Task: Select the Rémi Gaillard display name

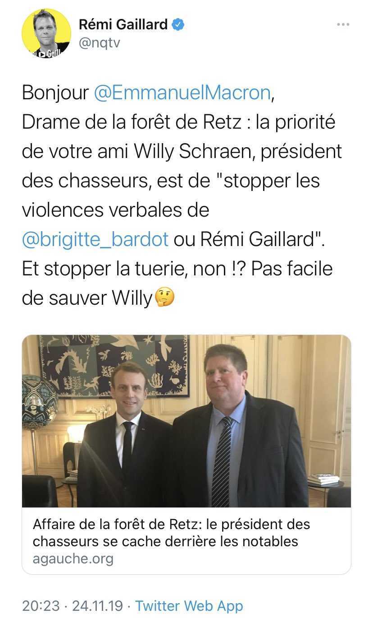Action: pos(123,24)
